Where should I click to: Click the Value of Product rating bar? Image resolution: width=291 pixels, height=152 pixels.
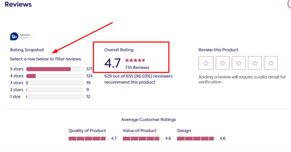pyautogui.click(x=142, y=138)
